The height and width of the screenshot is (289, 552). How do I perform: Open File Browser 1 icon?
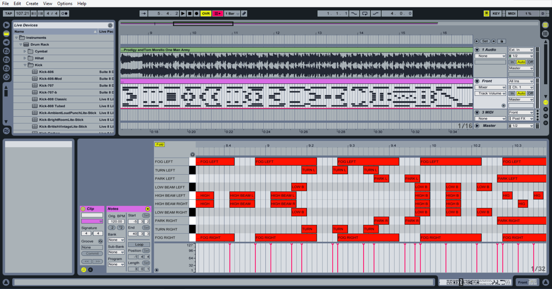coord(6,51)
